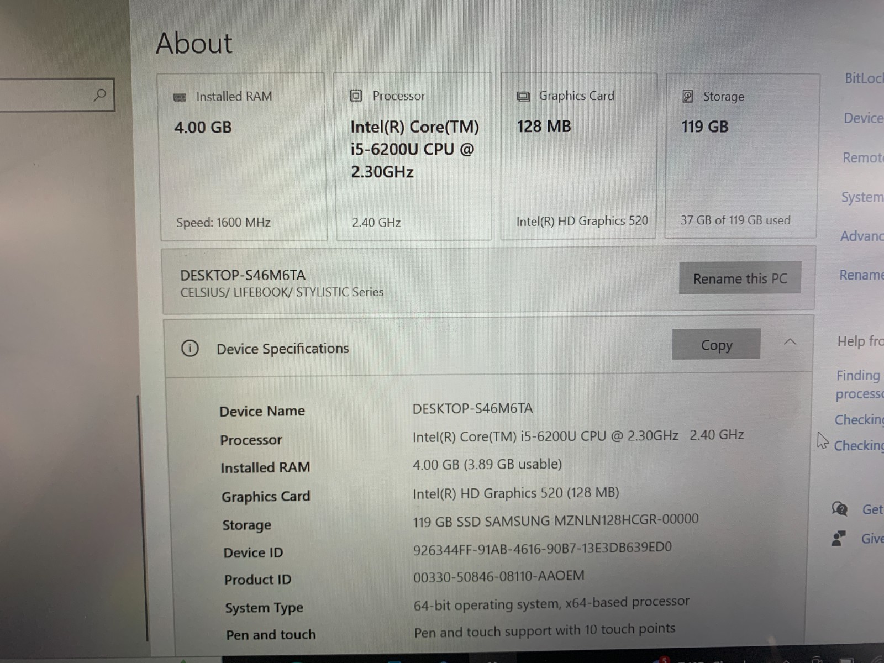Click the Storage drive icon
884x663 pixels.
687,97
